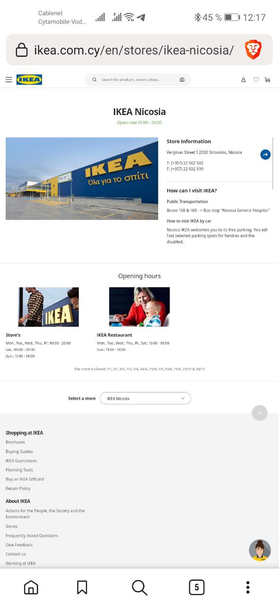Screen dimensions: 279x606
Task: Click the IKEA logo in header
Action: [29, 80]
